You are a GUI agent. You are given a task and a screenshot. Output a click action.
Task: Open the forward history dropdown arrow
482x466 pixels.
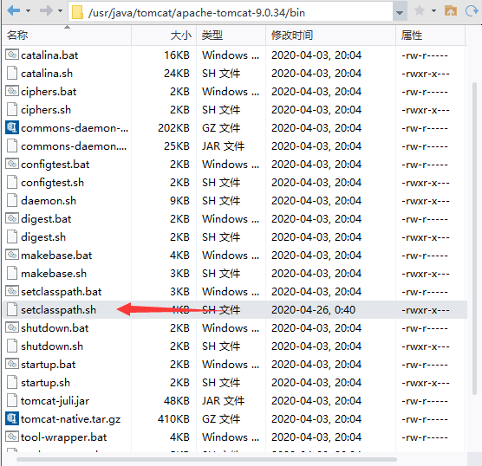61,11
